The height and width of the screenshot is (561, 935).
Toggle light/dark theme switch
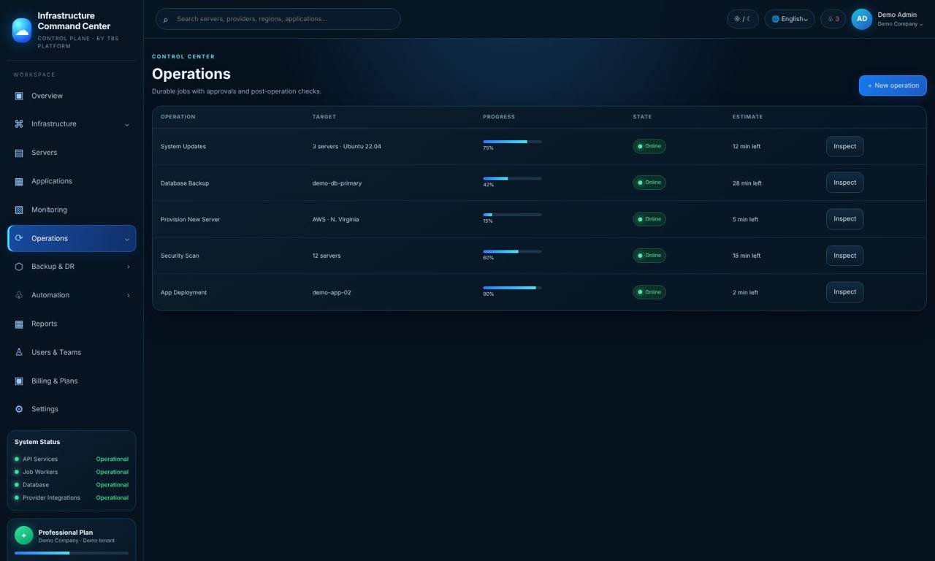[743, 19]
